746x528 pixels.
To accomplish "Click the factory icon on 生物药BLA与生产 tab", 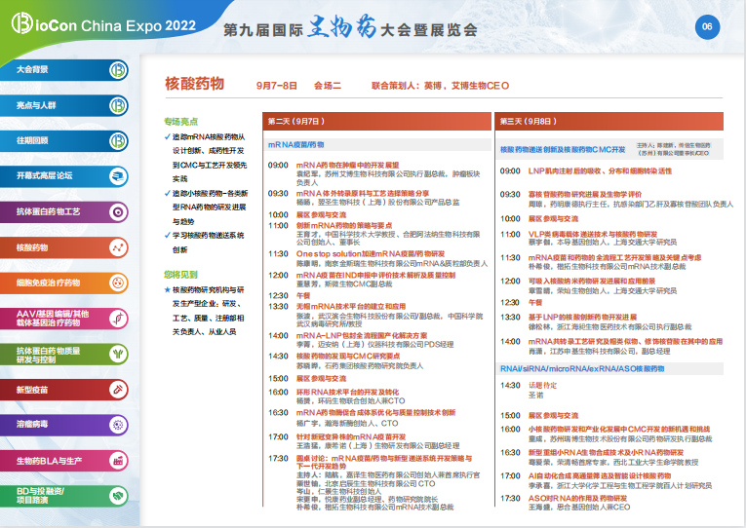I will (118, 460).
